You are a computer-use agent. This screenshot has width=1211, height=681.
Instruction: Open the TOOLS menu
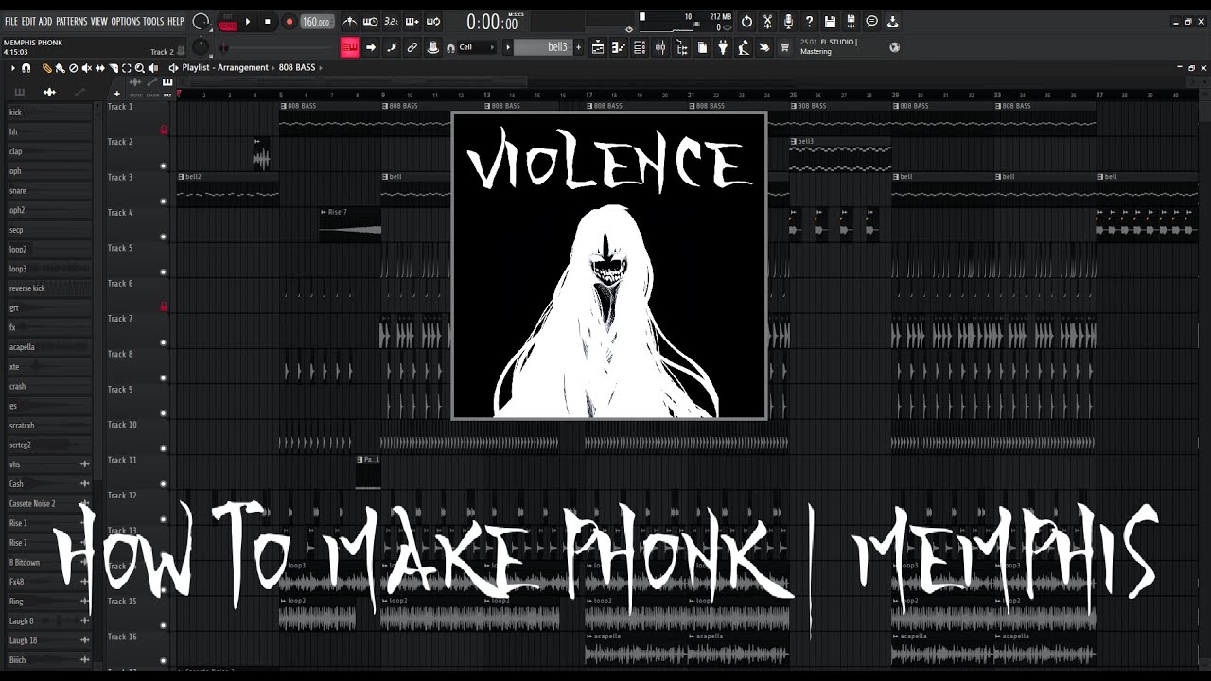153,22
